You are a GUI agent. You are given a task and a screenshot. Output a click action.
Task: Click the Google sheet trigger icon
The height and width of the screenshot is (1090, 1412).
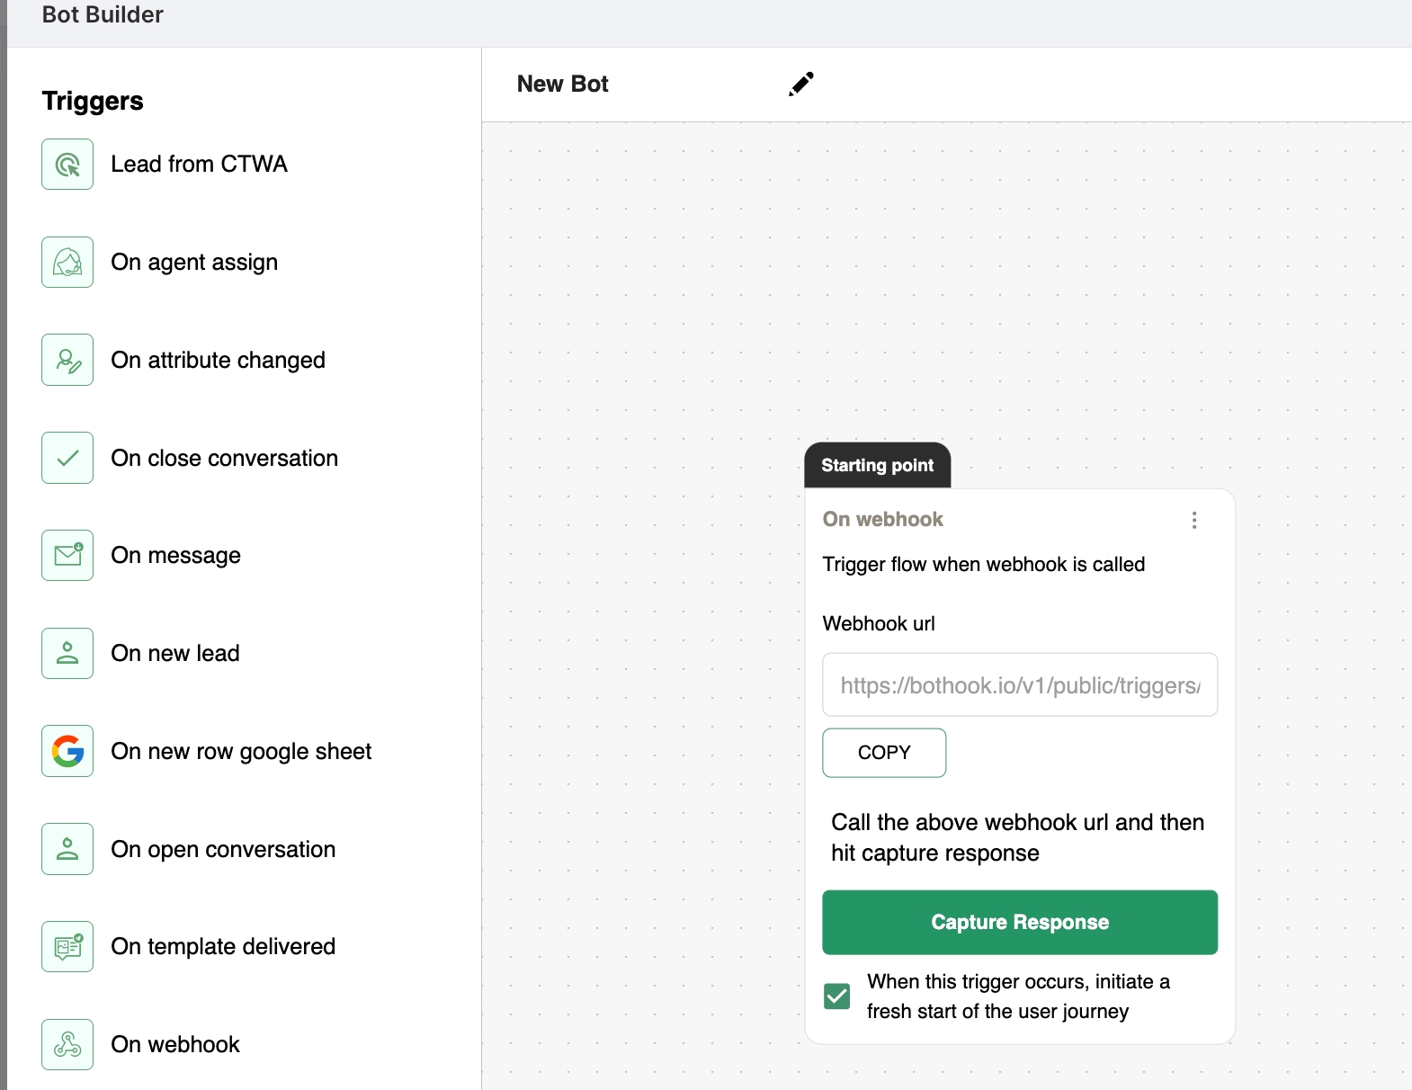point(67,751)
